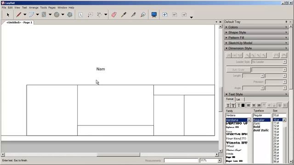Open the Help menu
Viewport: 294px width, 165px height.
[71, 8]
